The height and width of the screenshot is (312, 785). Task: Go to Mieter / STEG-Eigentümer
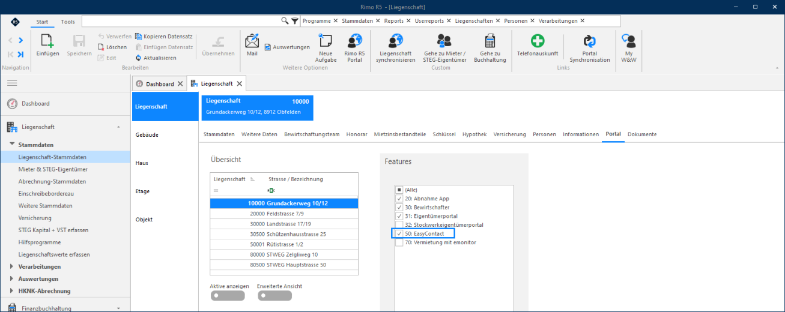coord(444,48)
